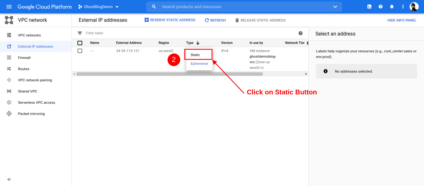Click the Packet mirroring sidebar icon
Viewport: 424px width, 186px height.
9,113
